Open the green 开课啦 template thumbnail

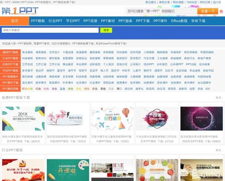68,169
